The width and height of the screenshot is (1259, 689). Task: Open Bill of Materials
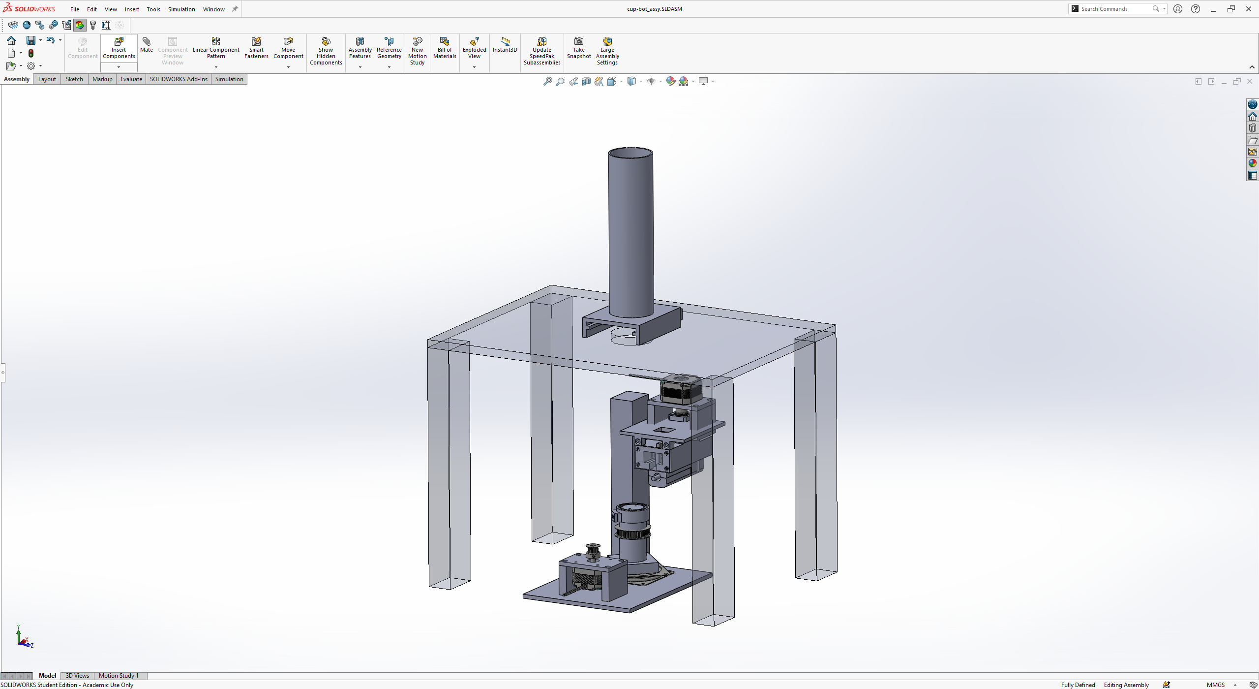(445, 47)
